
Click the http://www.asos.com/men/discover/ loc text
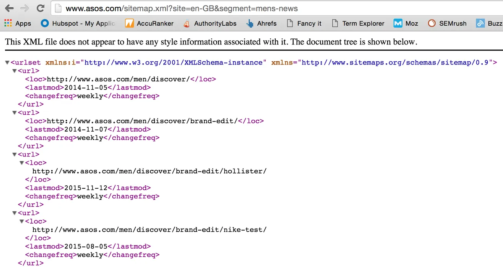tap(118, 79)
